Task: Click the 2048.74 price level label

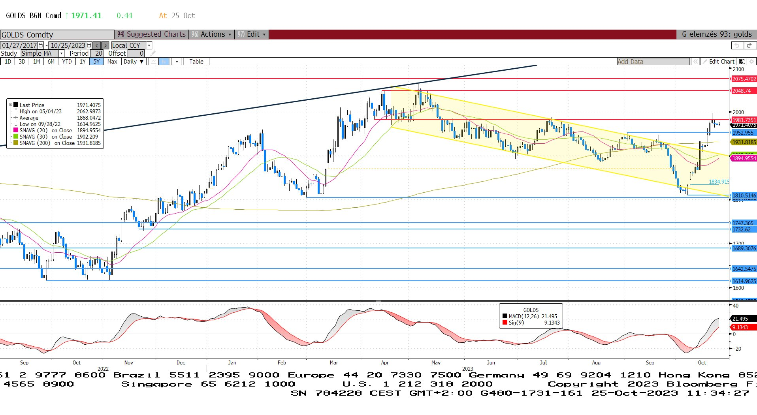Action: [x=744, y=91]
